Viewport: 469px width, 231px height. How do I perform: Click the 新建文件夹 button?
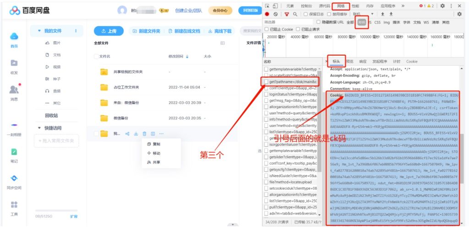[x=147, y=31]
